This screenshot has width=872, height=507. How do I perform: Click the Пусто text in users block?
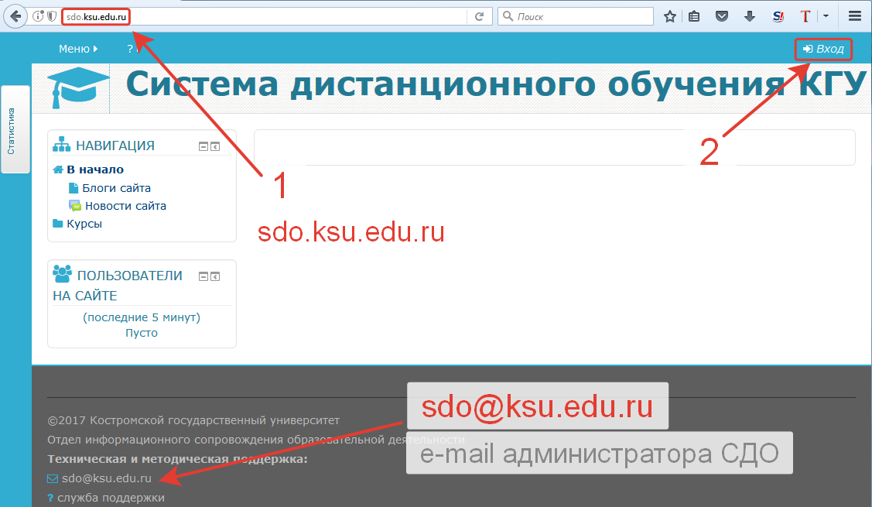click(x=142, y=333)
